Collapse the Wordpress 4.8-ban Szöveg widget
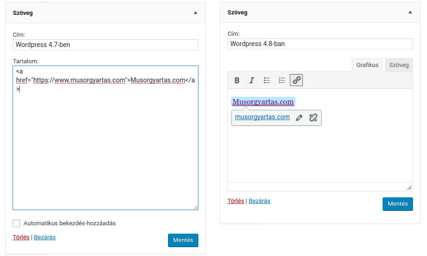Viewport: 427px width, 256px height. pos(410,12)
